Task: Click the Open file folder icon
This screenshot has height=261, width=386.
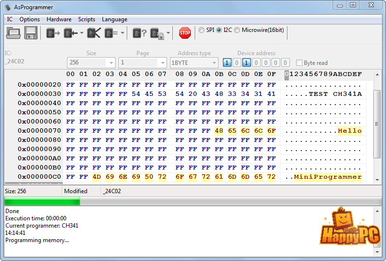Action: (14, 33)
